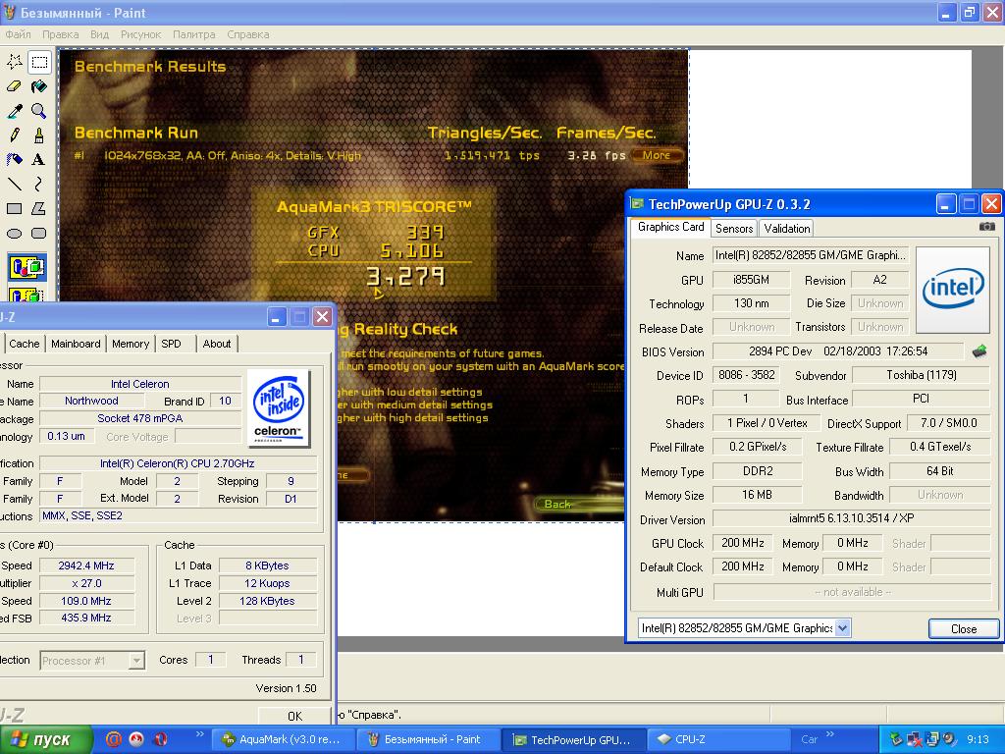Select the Rounded Rectangle tool
The image size is (1005, 754).
[39, 233]
